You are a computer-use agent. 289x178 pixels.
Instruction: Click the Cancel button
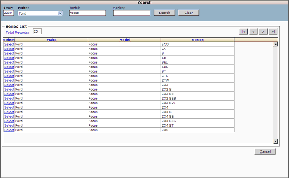tap(265, 151)
